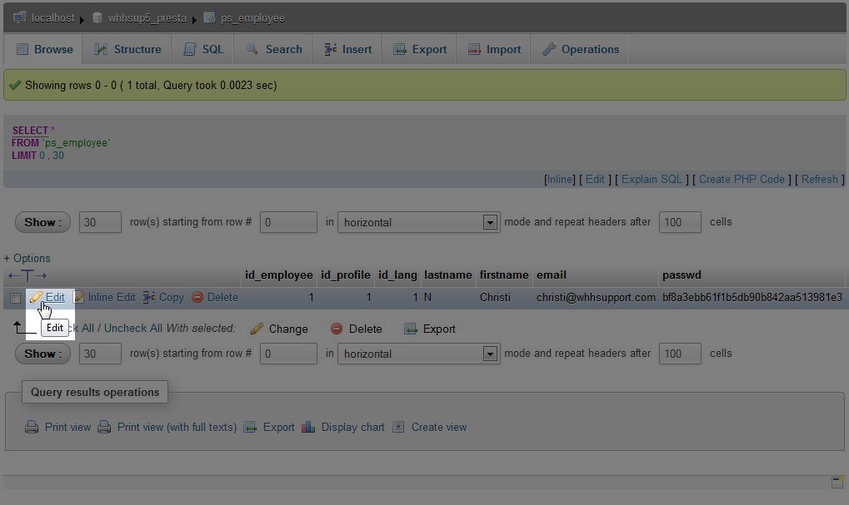Image resolution: width=849 pixels, height=505 pixels.
Task: Click the id_employee column header
Action: [278, 275]
